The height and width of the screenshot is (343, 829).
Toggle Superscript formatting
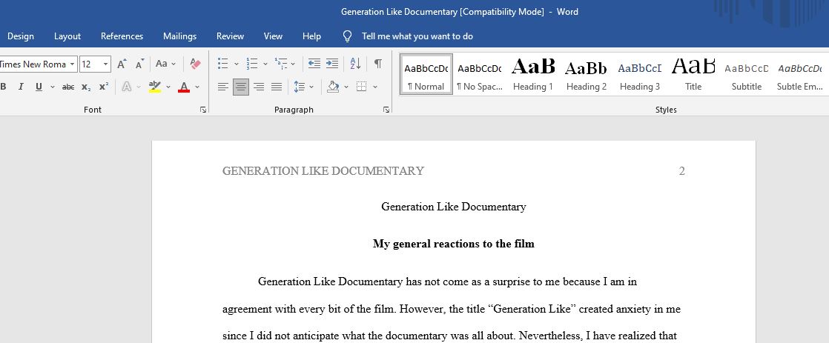coord(104,87)
